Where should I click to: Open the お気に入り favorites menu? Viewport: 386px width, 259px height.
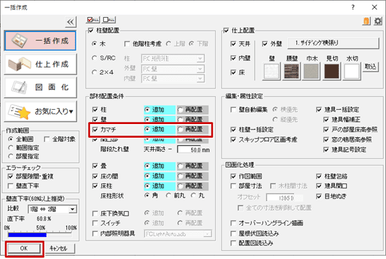click(40, 111)
